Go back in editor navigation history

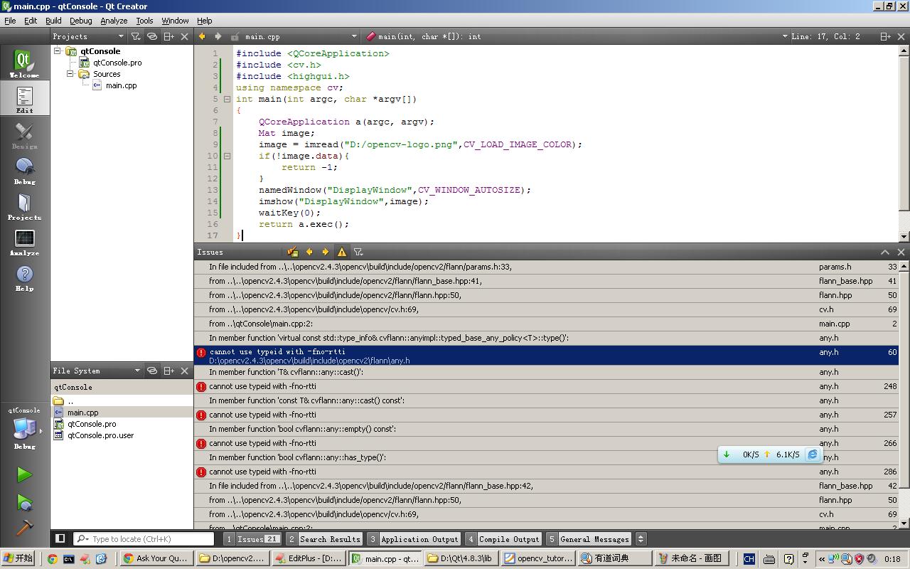[202, 36]
